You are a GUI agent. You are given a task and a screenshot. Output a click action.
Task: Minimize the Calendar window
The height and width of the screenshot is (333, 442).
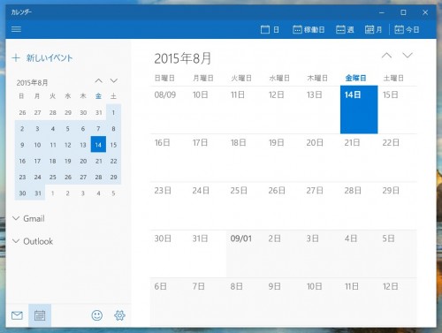pyautogui.click(x=382, y=12)
